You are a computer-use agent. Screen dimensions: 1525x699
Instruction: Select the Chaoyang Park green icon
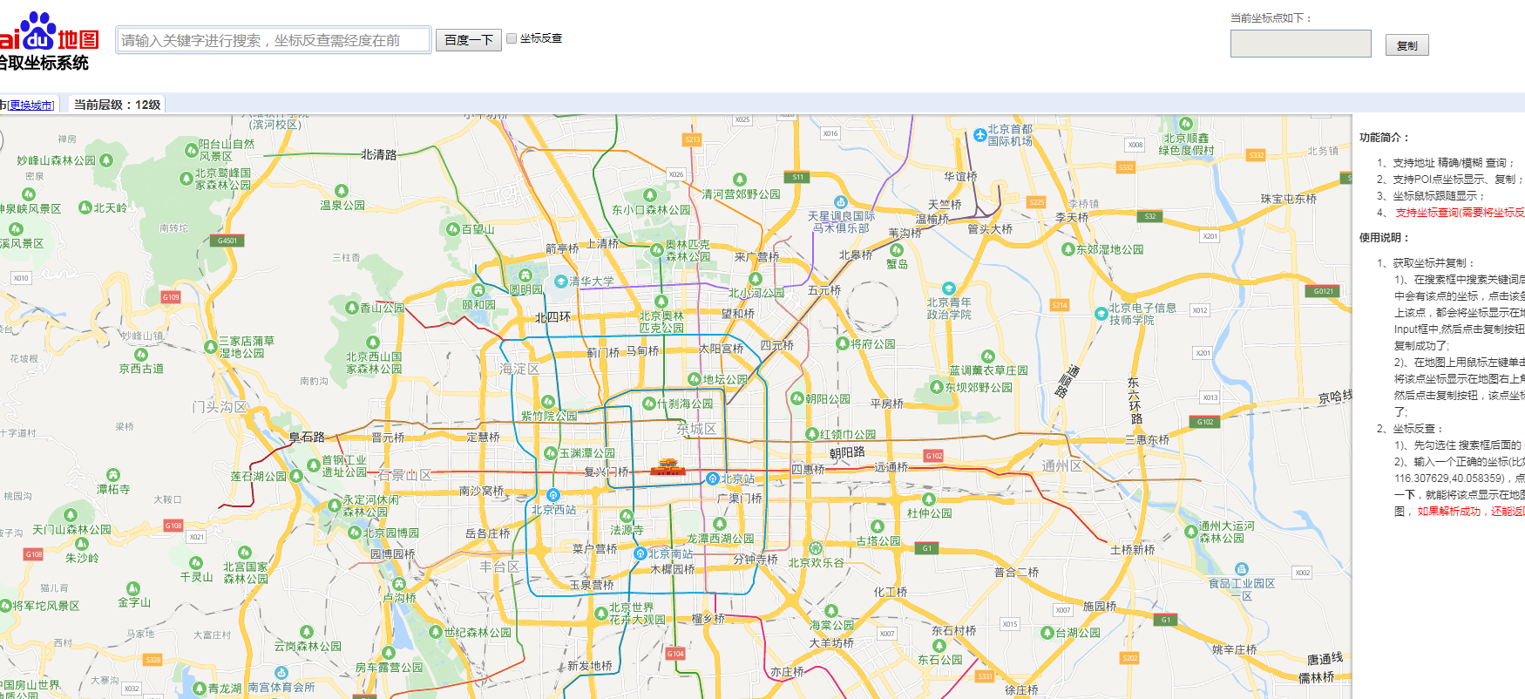[x=796, y=398]
